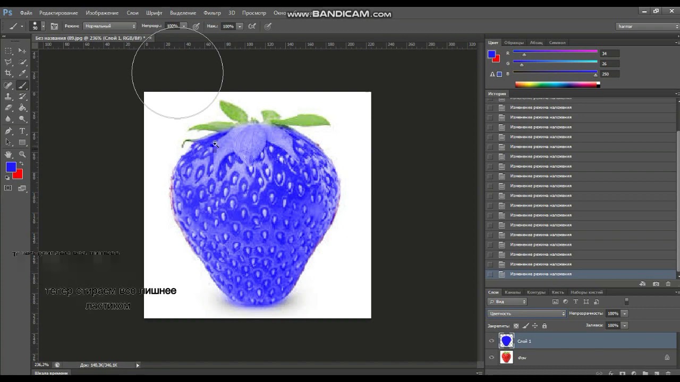Screen dimensions: 680x382
Task: Open the brush preset picker arrow
Action: [x=44, y=26]
